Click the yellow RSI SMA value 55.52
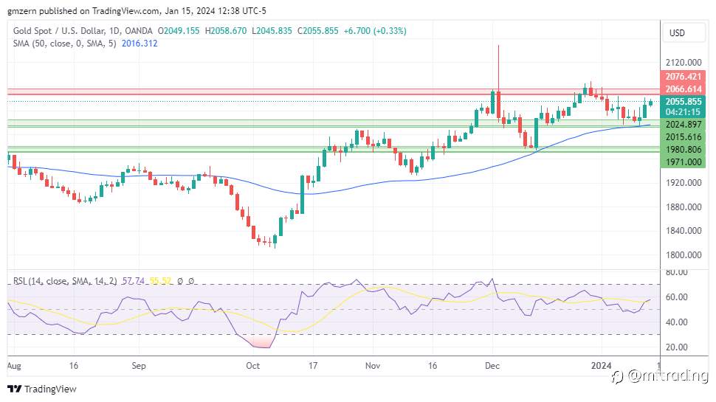 click(160, 281)
